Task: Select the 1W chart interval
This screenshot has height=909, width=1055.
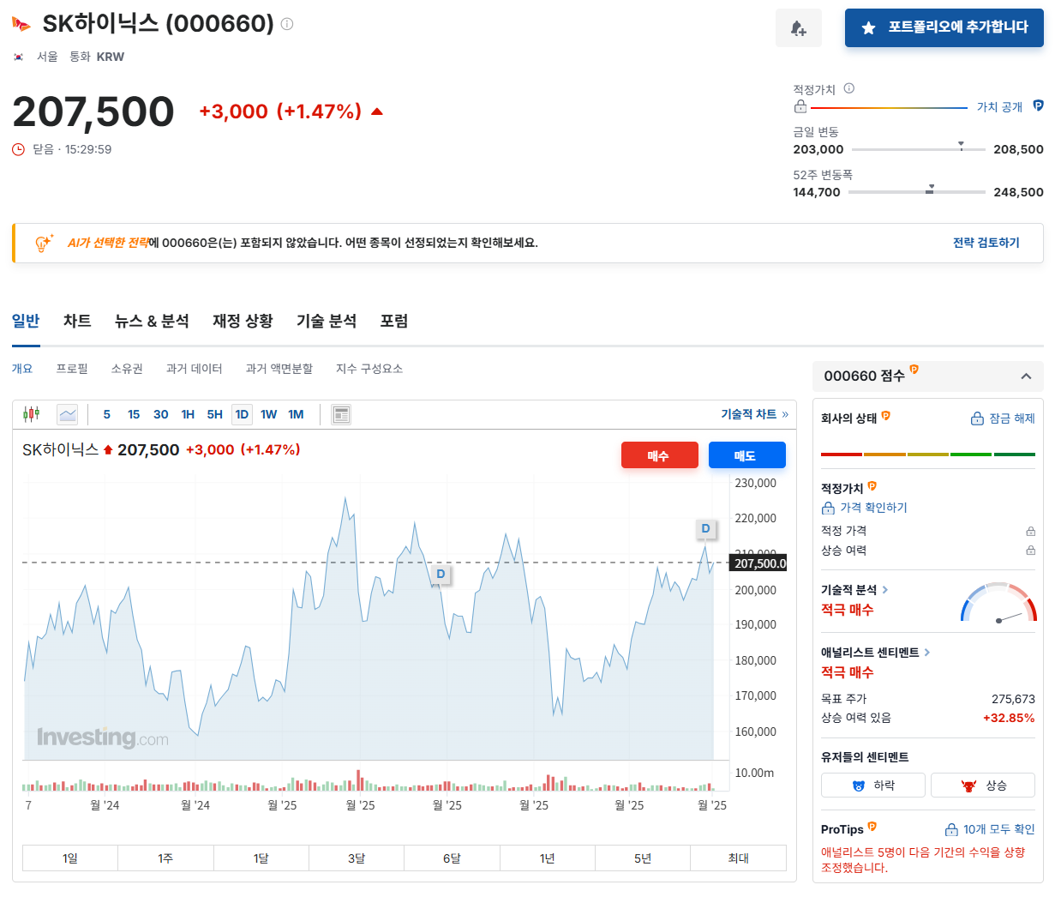Action: coord(268,414)
